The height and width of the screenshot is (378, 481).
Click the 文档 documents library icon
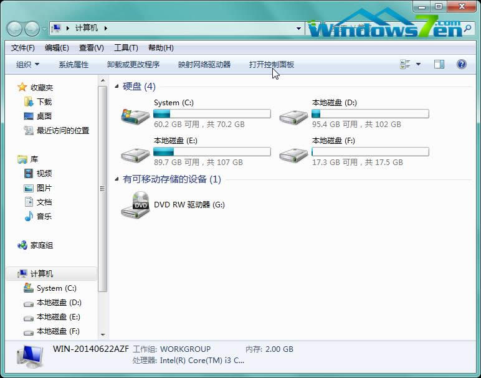click(x=29, y=202)
